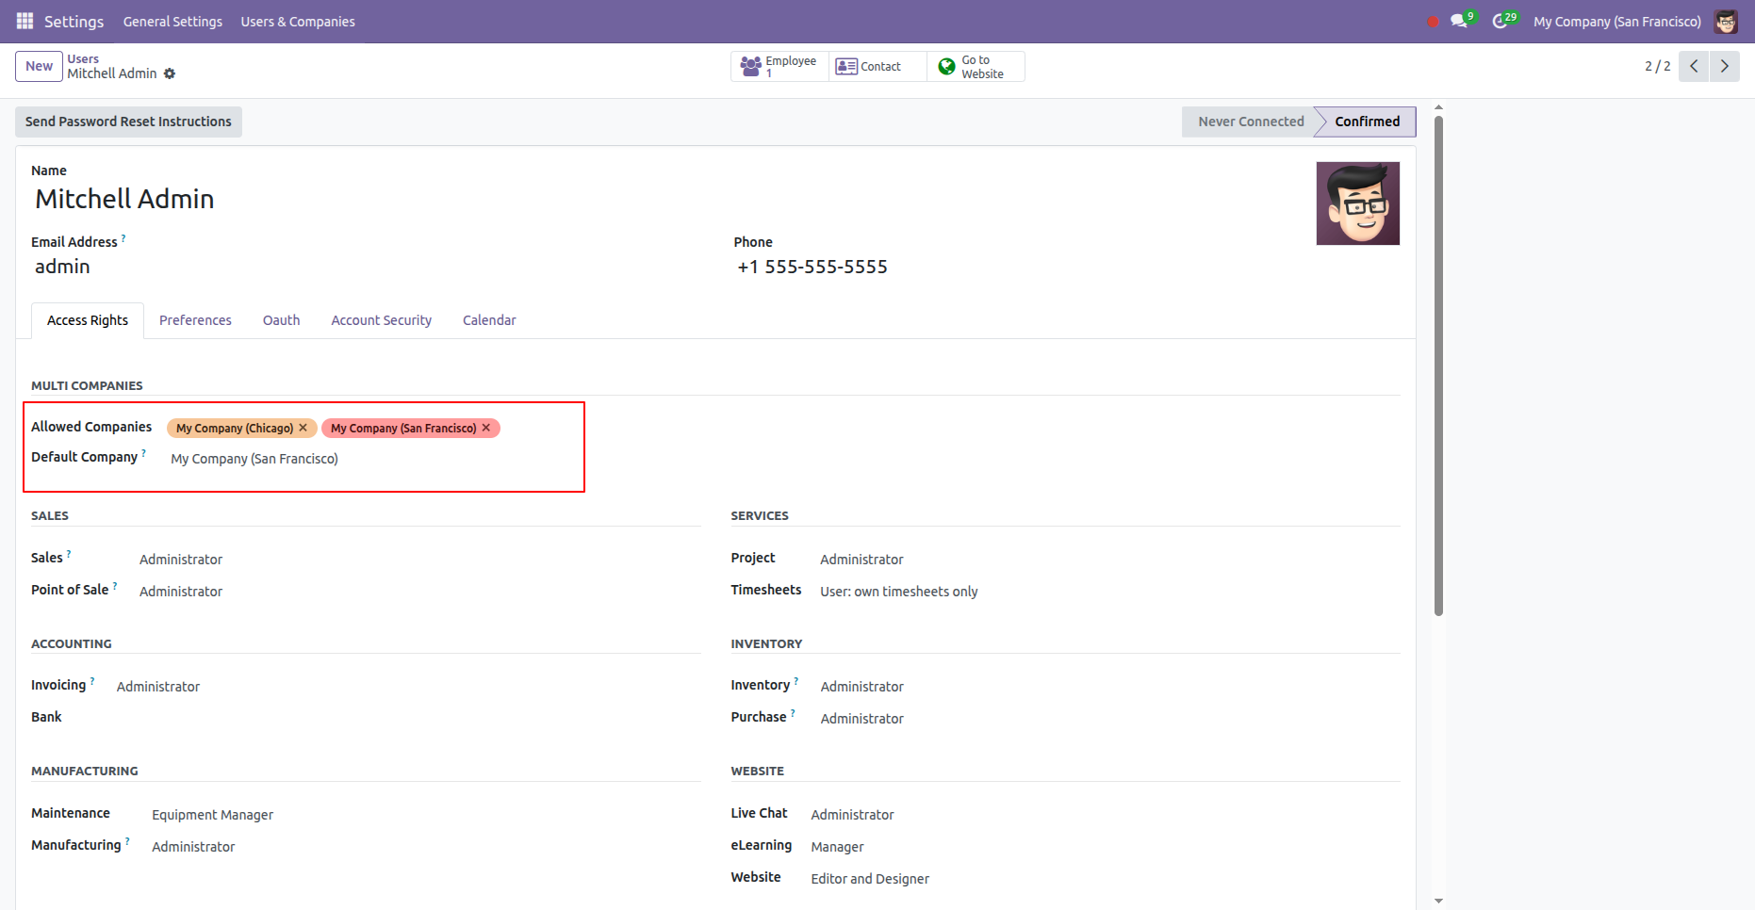Open the company switcher in top bar
Screen dimensions: 1755x910
tap(1616, 22)
